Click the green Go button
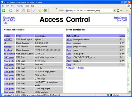This screenshot has height=97, width=132. (119, 11)
